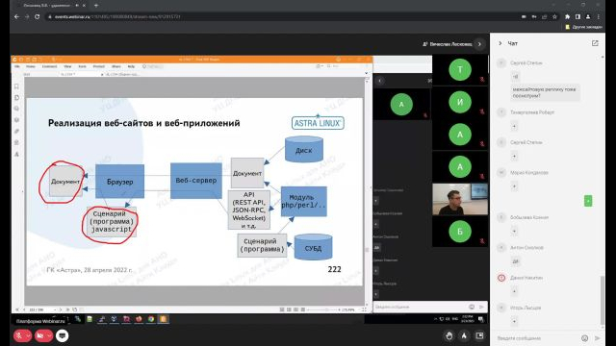Bookmark page with star icon
The height and width of the screenshot is (346, 616).
[x=554, y=17]
